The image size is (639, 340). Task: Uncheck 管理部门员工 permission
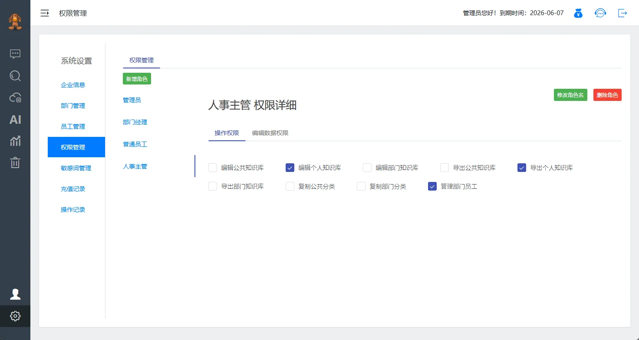click(432, 186)
